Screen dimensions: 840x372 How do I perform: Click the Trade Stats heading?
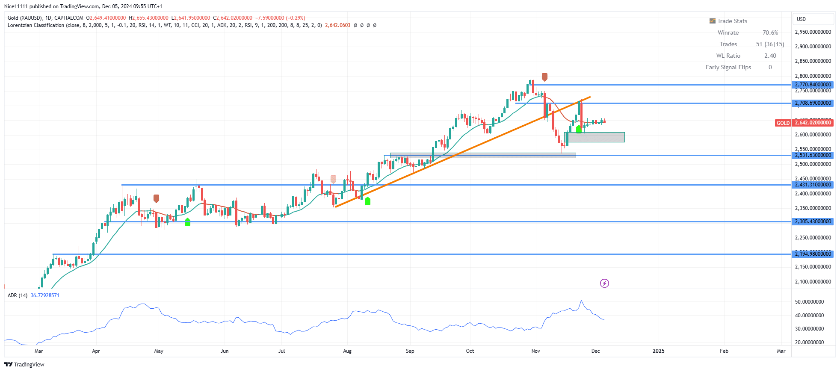point(732,21)
